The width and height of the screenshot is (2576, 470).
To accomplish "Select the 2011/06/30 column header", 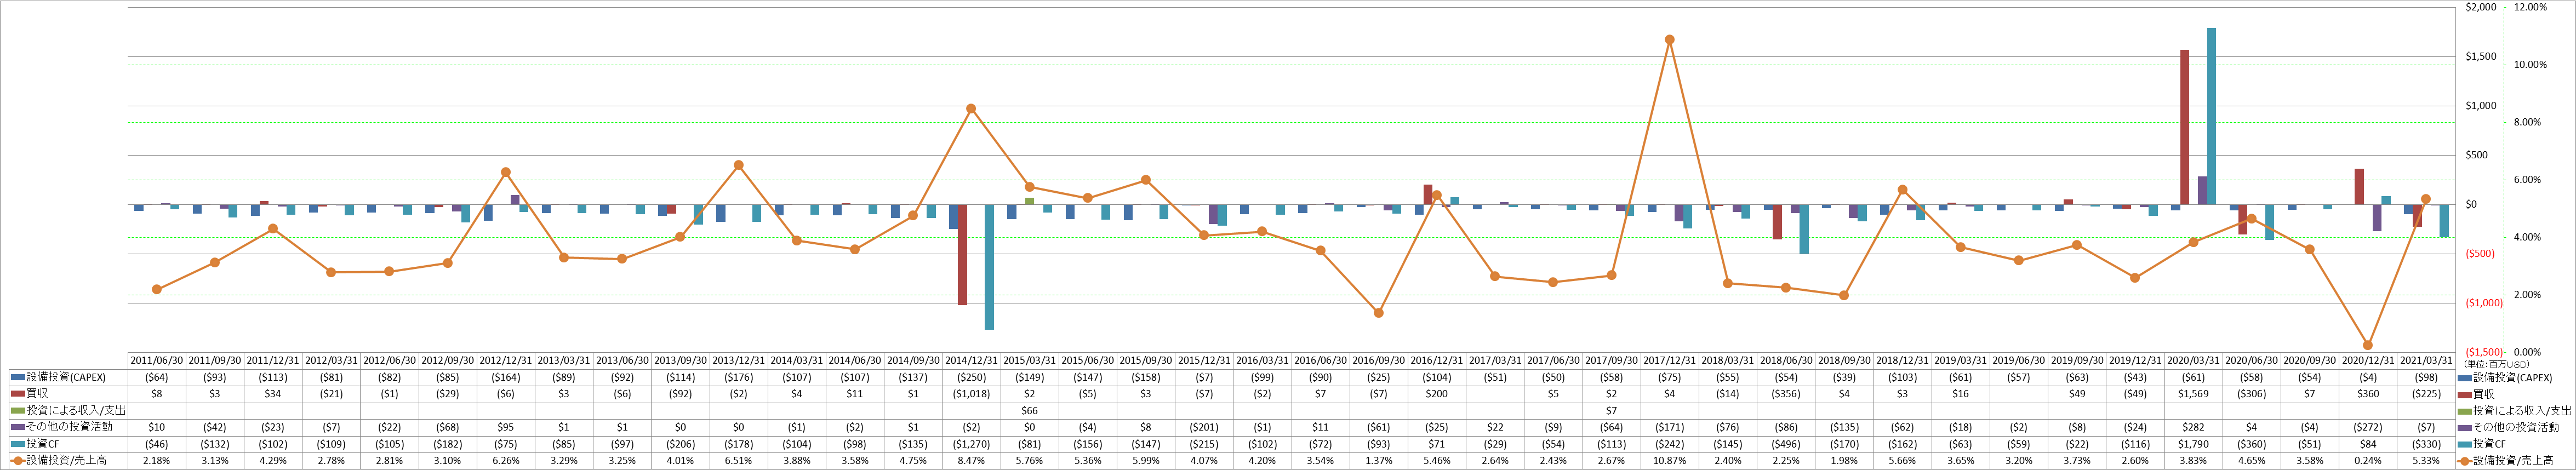I will (x=157, y=361).
